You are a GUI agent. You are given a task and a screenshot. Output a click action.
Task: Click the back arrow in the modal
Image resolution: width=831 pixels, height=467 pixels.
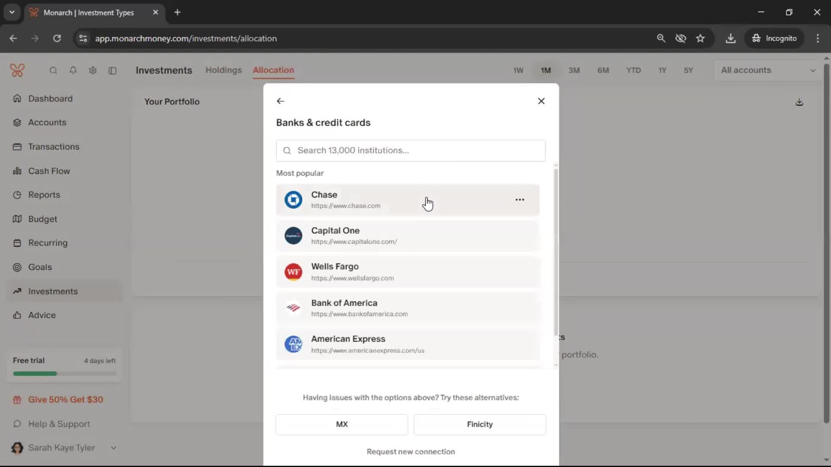(280, 101)
